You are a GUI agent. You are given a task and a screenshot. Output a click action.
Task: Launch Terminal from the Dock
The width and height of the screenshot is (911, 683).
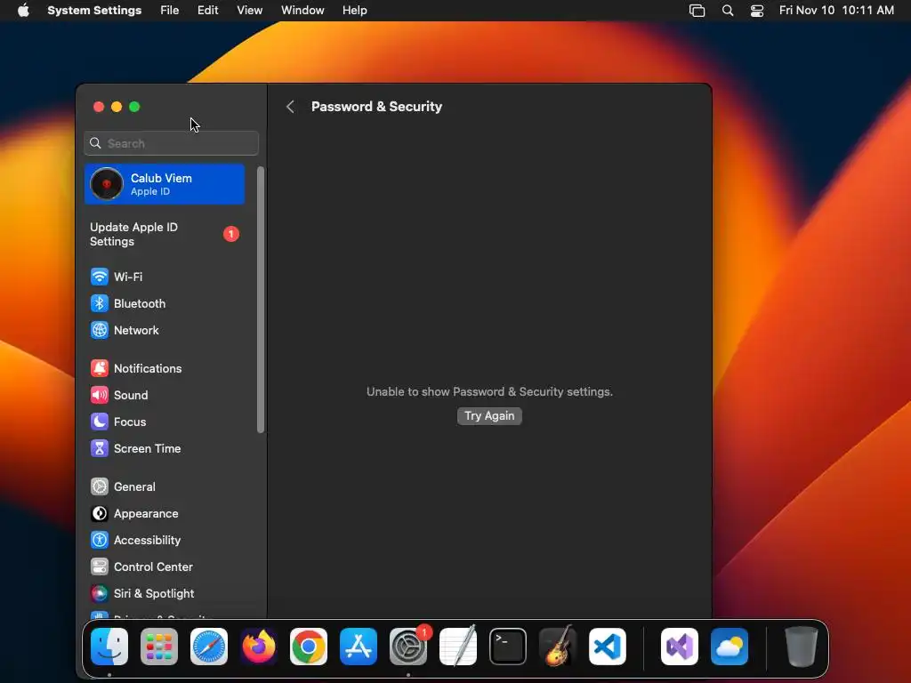coord(508,647)
